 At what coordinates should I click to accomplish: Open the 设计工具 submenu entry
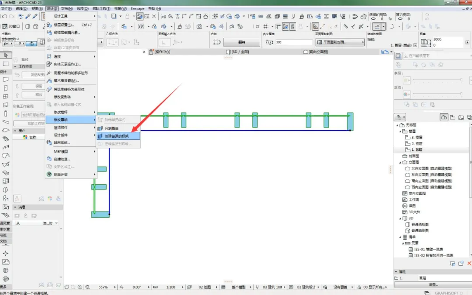coord(71,16)
